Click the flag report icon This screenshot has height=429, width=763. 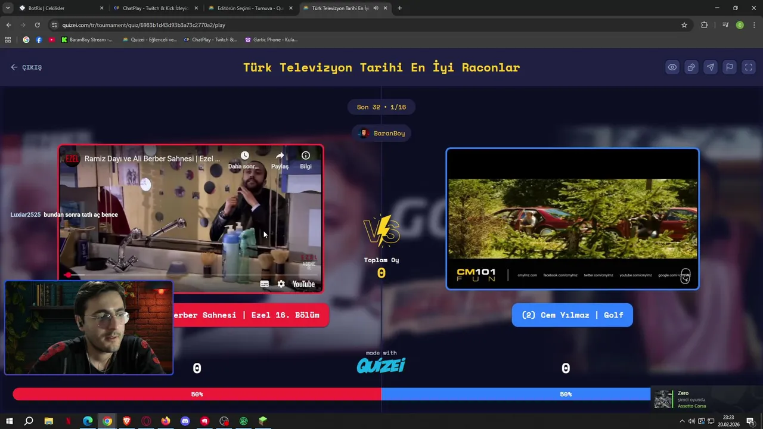[730, 67]
